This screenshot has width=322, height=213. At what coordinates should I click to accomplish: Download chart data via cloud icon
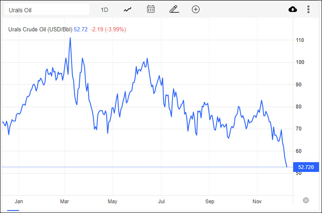coord(292,9)
